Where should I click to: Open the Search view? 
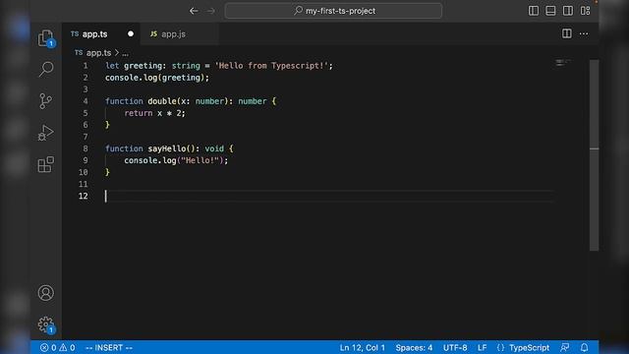pos(46,69)
